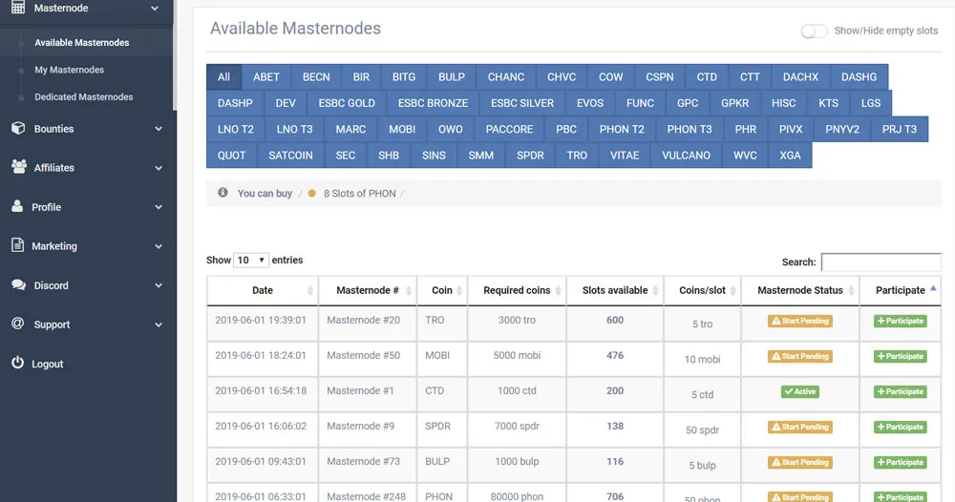Expand the Affiliates menu chevron
This screenshot has width=955, height=502.
tap(159, 168)
